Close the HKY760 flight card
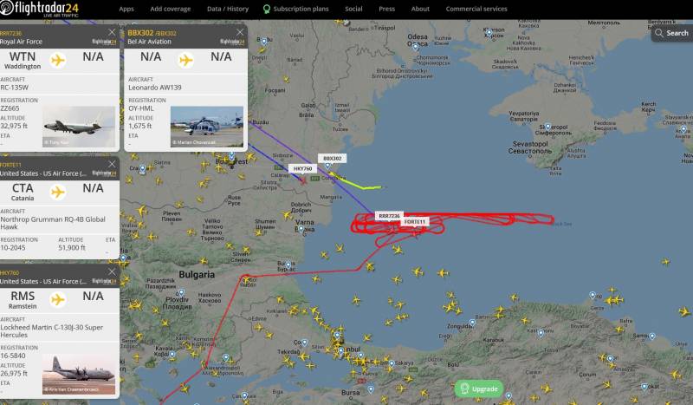The image size is (693, 405). [x=112, y=271]
